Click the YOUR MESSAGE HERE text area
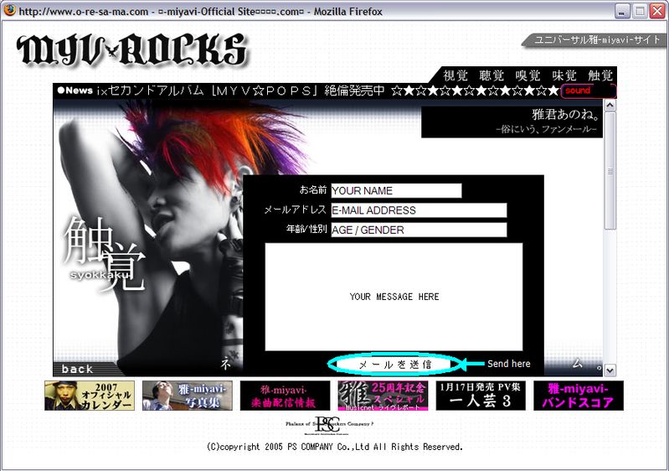 [394, 297]
